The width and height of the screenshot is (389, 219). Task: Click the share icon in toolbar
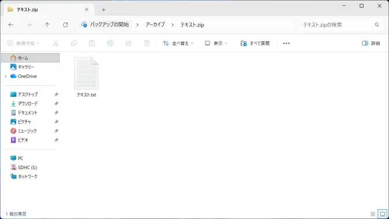(x=129, y=43)
